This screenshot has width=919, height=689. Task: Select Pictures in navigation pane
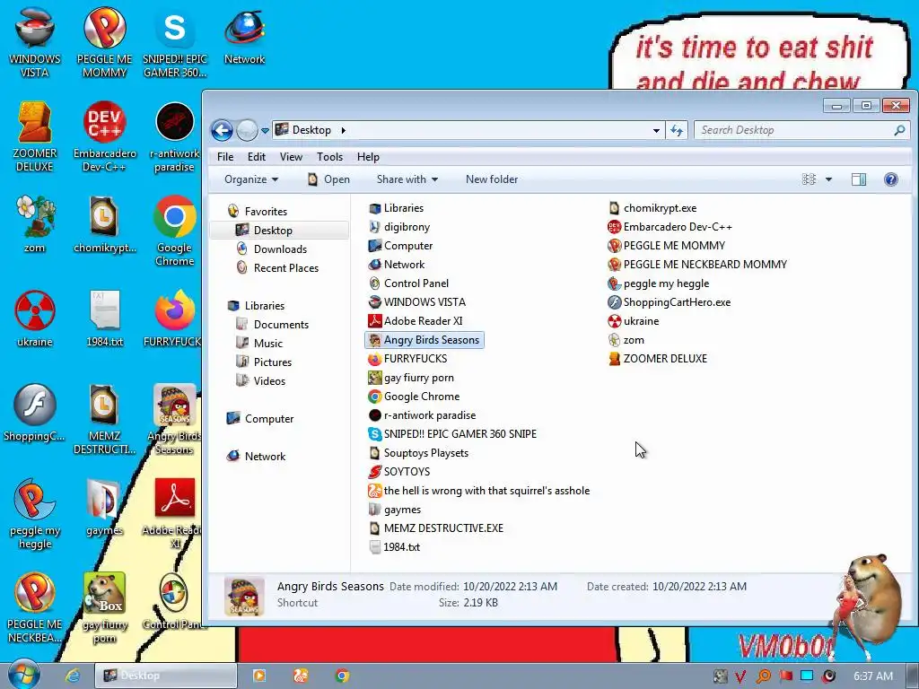(264, 362)
